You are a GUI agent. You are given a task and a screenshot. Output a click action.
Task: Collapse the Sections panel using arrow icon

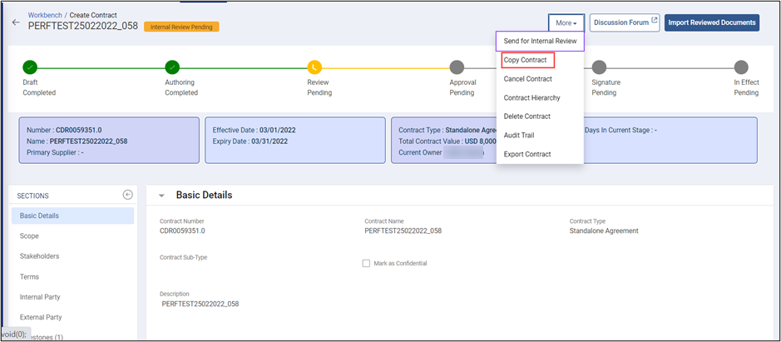coord(127,195)
